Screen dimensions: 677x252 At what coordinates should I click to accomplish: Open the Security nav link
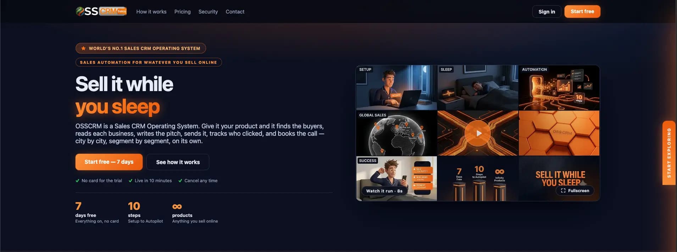(208, 12)
